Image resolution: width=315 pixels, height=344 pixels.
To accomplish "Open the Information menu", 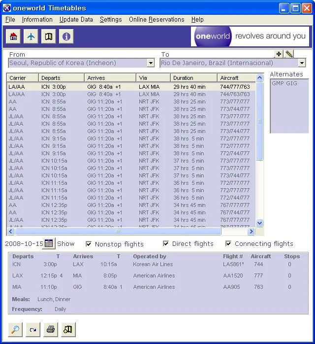I will click(37, 20).
